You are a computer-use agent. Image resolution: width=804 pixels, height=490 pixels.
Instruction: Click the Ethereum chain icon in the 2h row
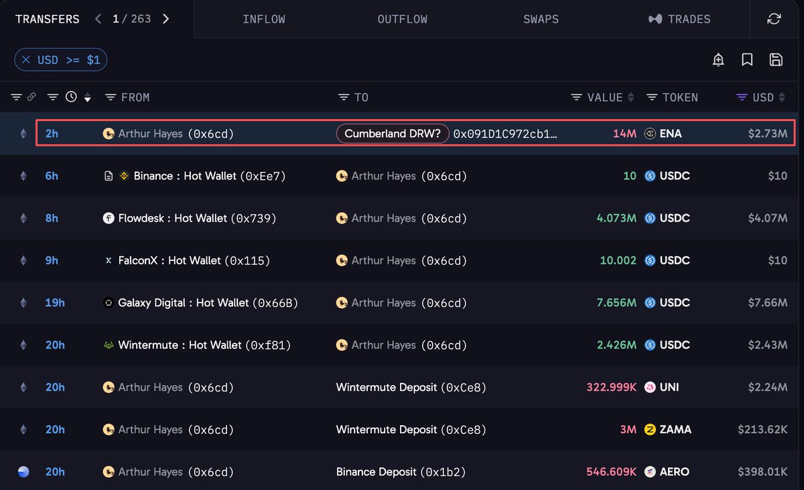click(24, 134)
